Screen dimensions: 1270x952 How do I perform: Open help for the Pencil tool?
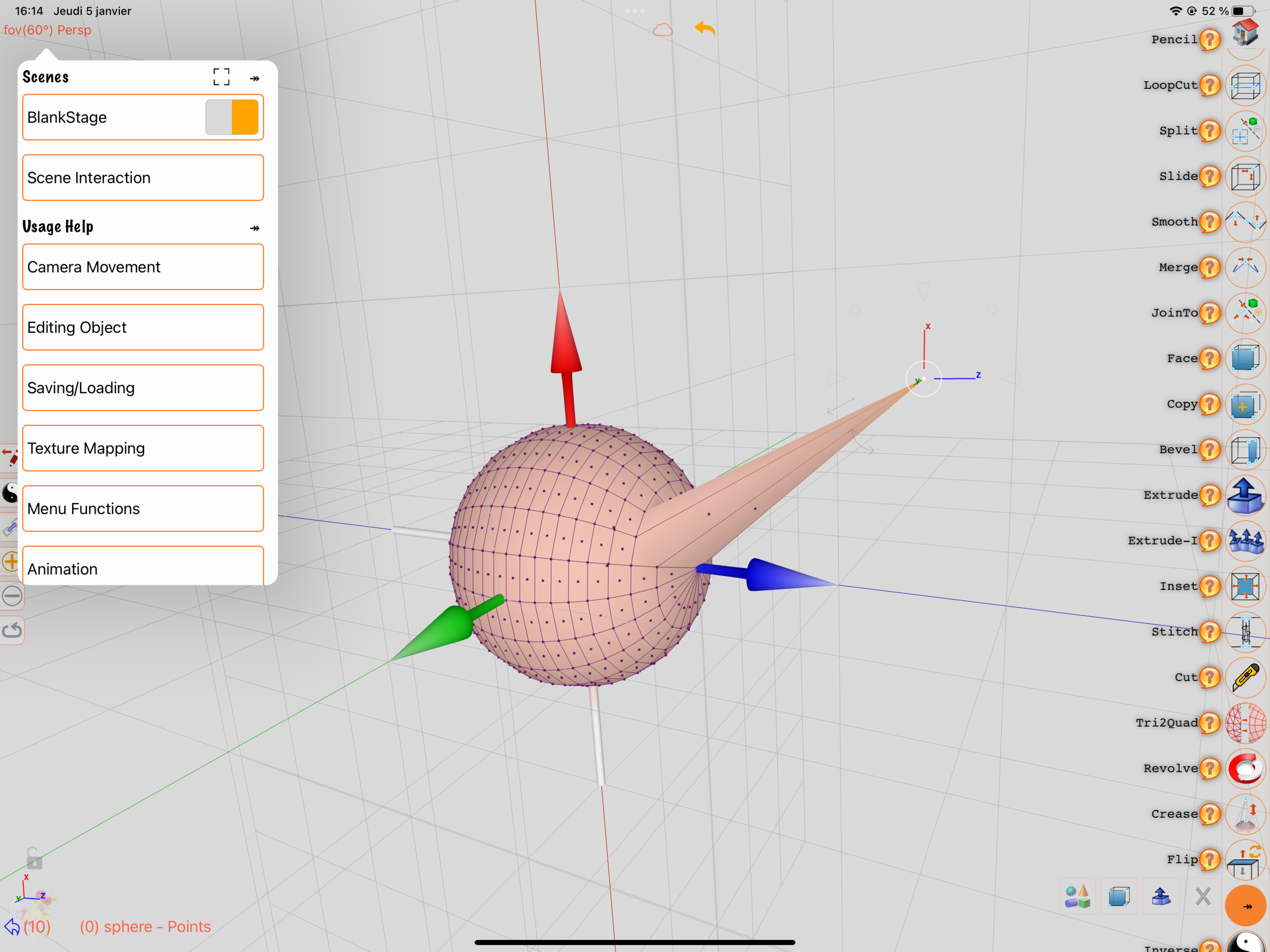[1210, 40]
